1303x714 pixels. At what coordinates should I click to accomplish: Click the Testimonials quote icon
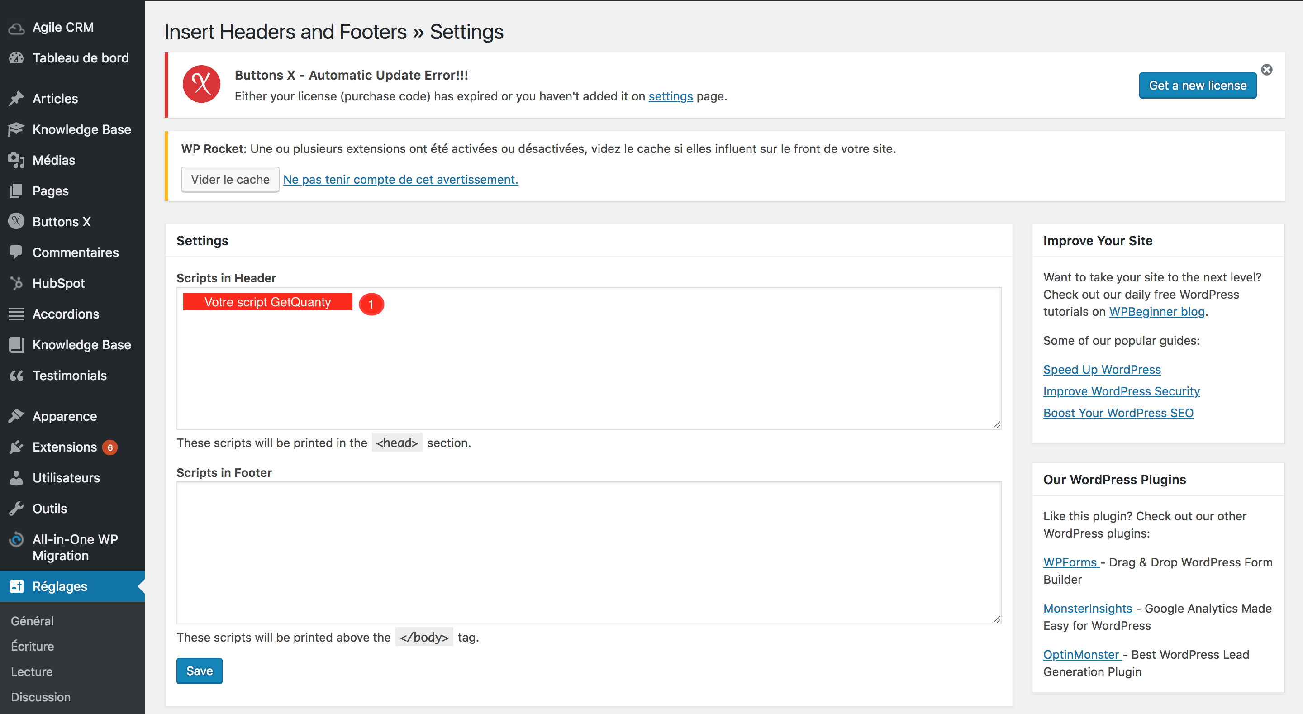[16, 376]
